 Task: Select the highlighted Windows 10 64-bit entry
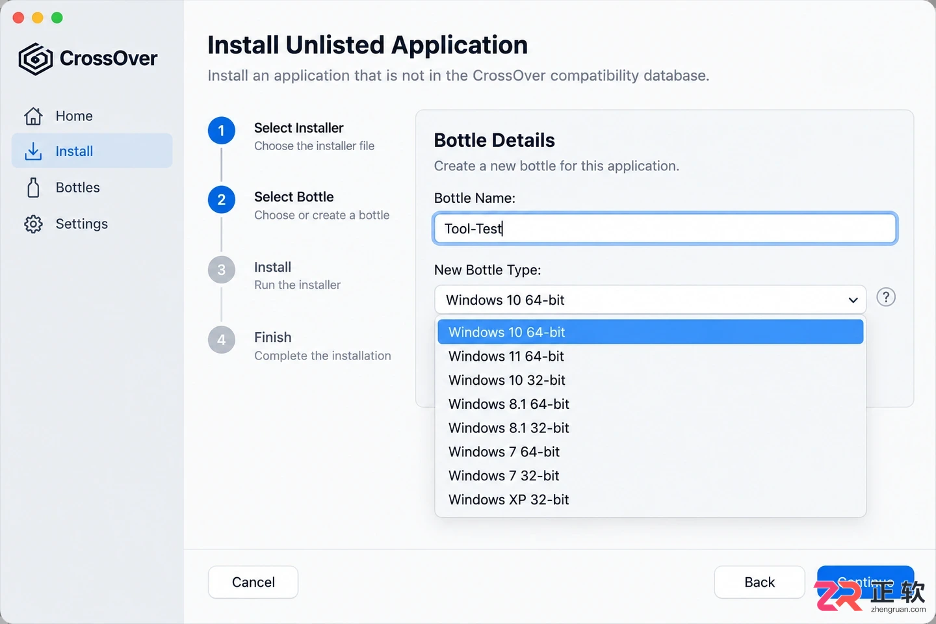[651, 332]
